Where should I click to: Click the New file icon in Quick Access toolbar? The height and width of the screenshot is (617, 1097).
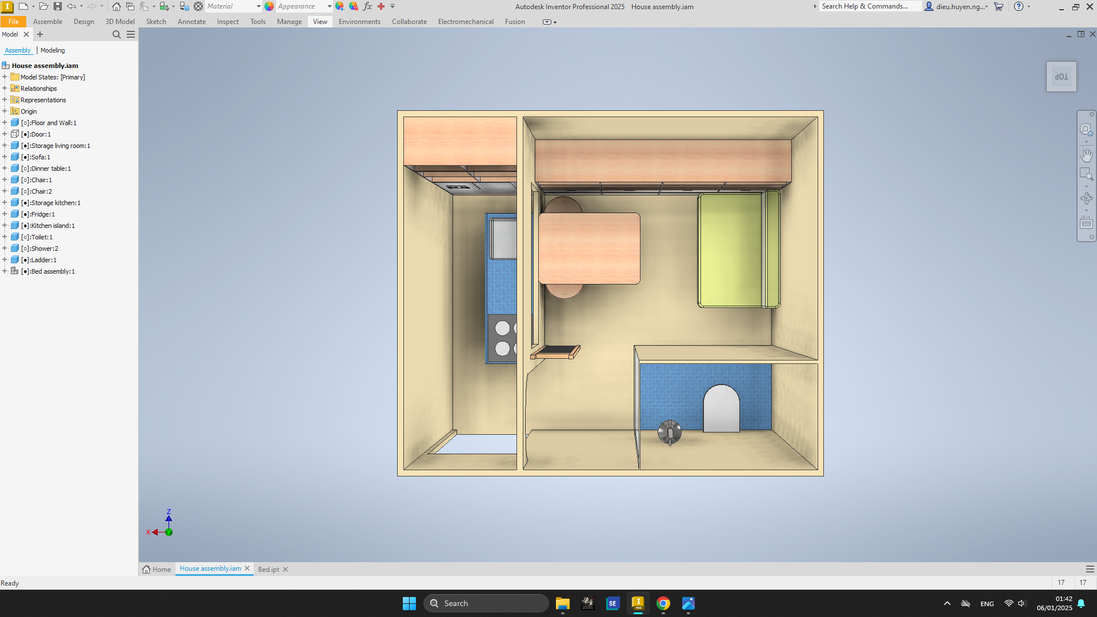pyautogui.click(x=23, y=6)
